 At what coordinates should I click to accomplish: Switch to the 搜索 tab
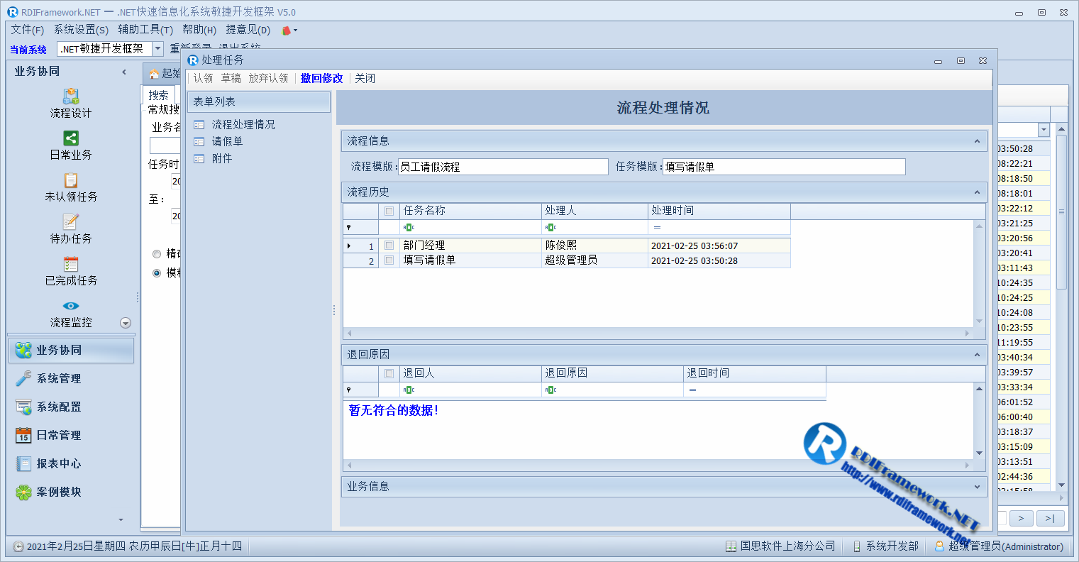click(159, 95)
